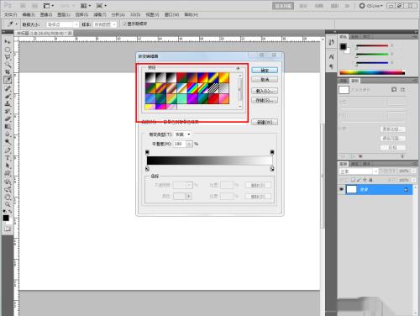Select the Crop tool in the toolbox
420x316 pixels.
tap(8, 71)
